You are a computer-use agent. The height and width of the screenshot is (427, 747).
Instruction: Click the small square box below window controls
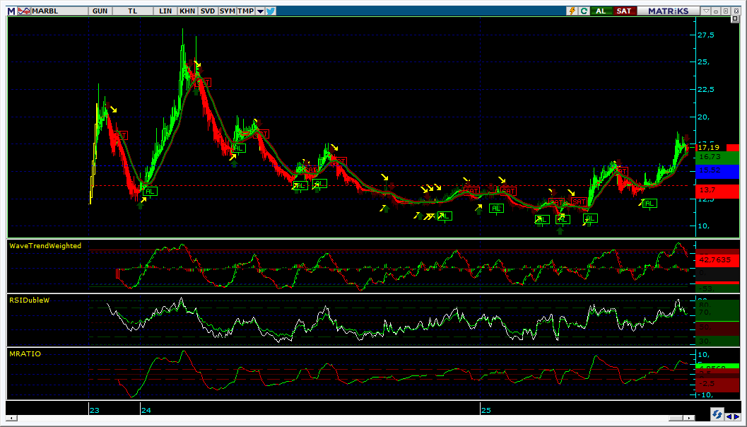coord(734,19)
